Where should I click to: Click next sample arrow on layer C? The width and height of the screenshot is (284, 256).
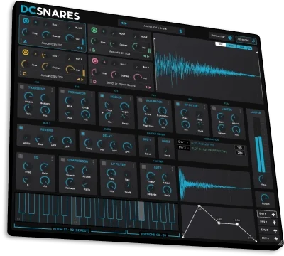pos(82,80)
